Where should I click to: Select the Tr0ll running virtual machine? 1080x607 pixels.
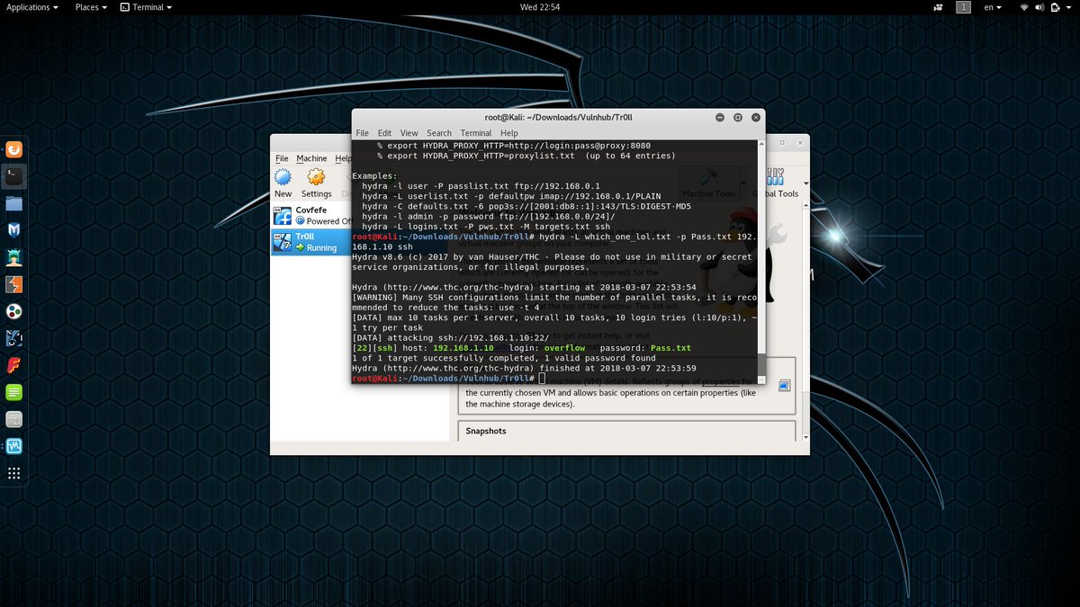click(x=310, y=242)
